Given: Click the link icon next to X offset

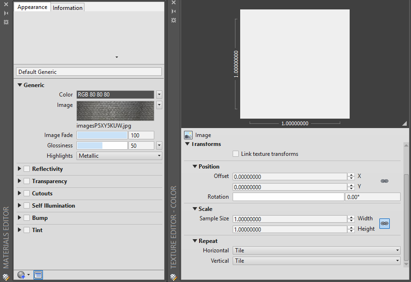Looking at the screenshot, I should click(385, 181).
